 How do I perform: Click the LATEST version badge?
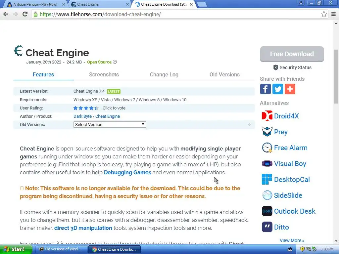[x=114, y=91]
